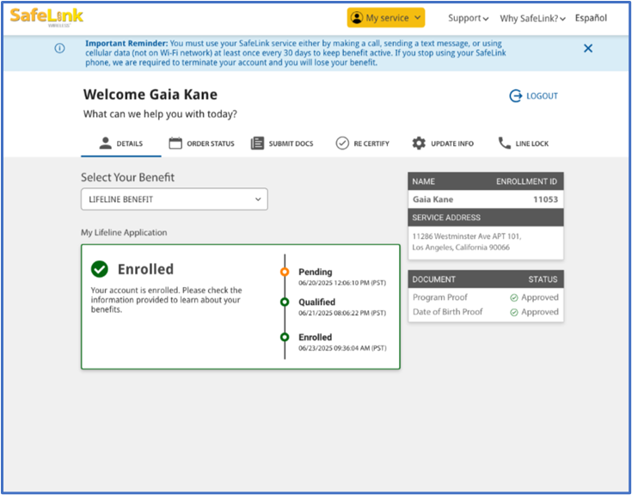Switch language to Español

(x=591, y=18)
